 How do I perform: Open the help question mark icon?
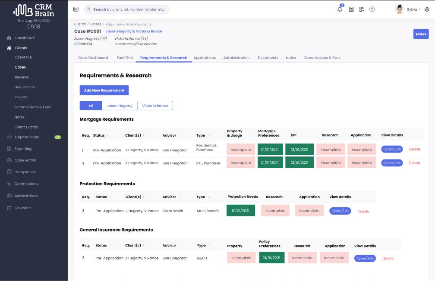click(372, 9)
